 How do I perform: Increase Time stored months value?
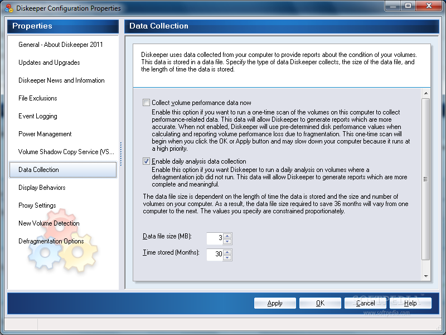tap(227, 252)
